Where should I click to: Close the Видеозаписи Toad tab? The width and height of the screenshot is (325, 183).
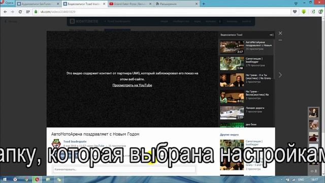click(x=104, y=4)
